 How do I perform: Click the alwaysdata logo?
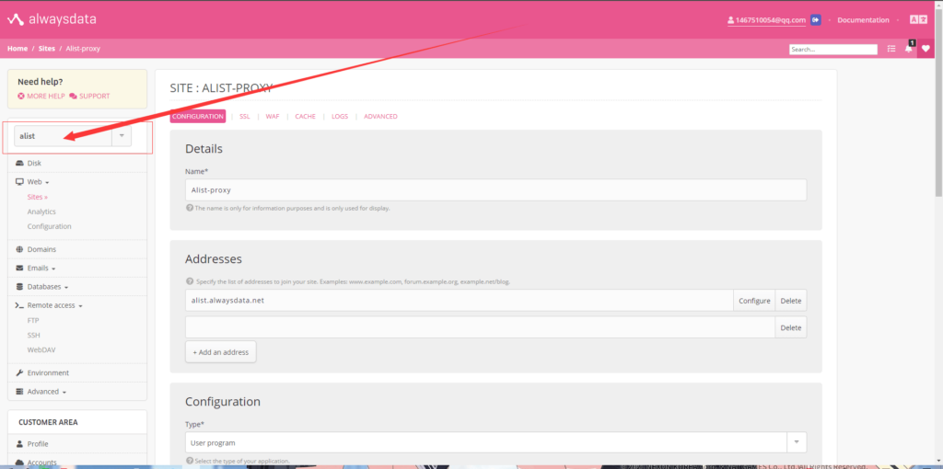point(52,19)
